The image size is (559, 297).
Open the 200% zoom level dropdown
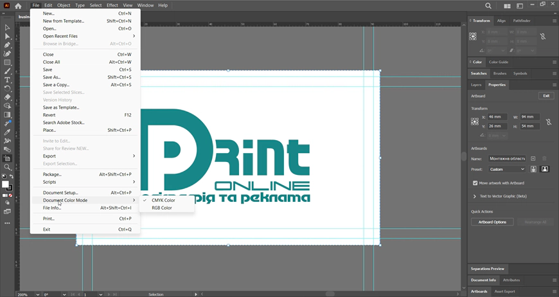point(37,294)
